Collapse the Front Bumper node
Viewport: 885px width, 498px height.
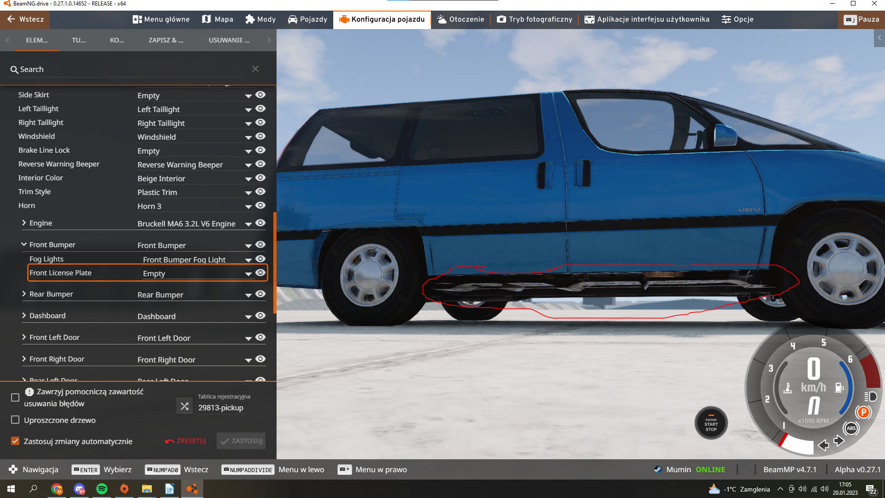24,244
